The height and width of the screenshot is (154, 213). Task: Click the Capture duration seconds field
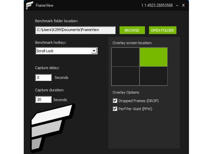coord(43,100)
